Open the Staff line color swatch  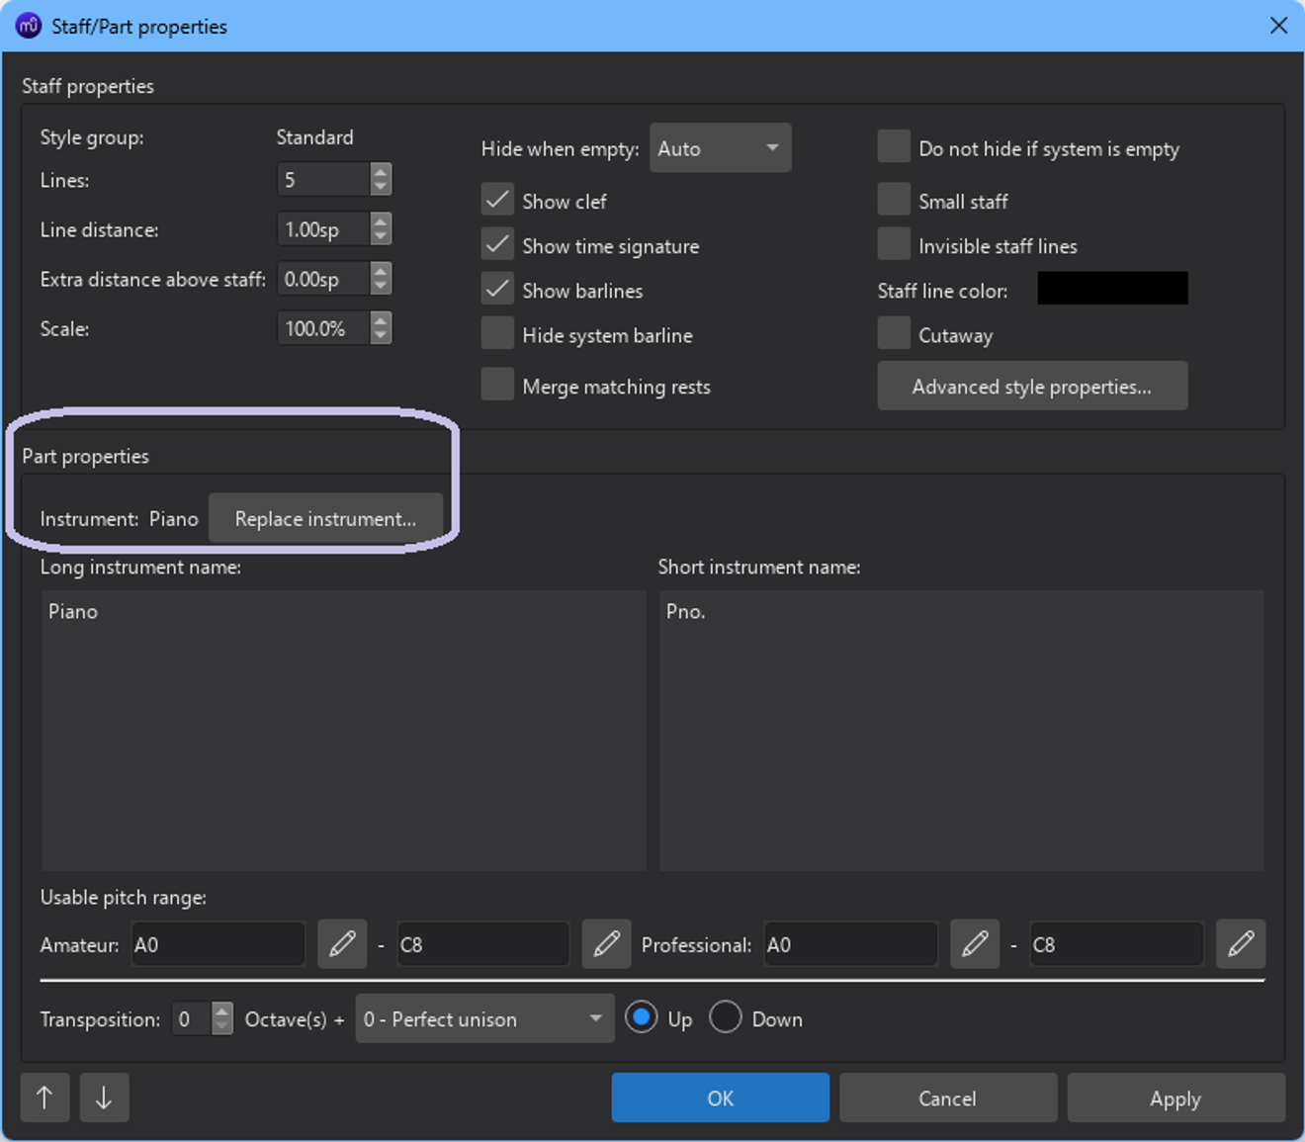click(x=1112, y=289)
